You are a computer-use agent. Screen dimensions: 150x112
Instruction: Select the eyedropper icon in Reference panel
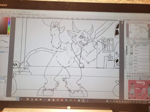click(x=140, y=79)
